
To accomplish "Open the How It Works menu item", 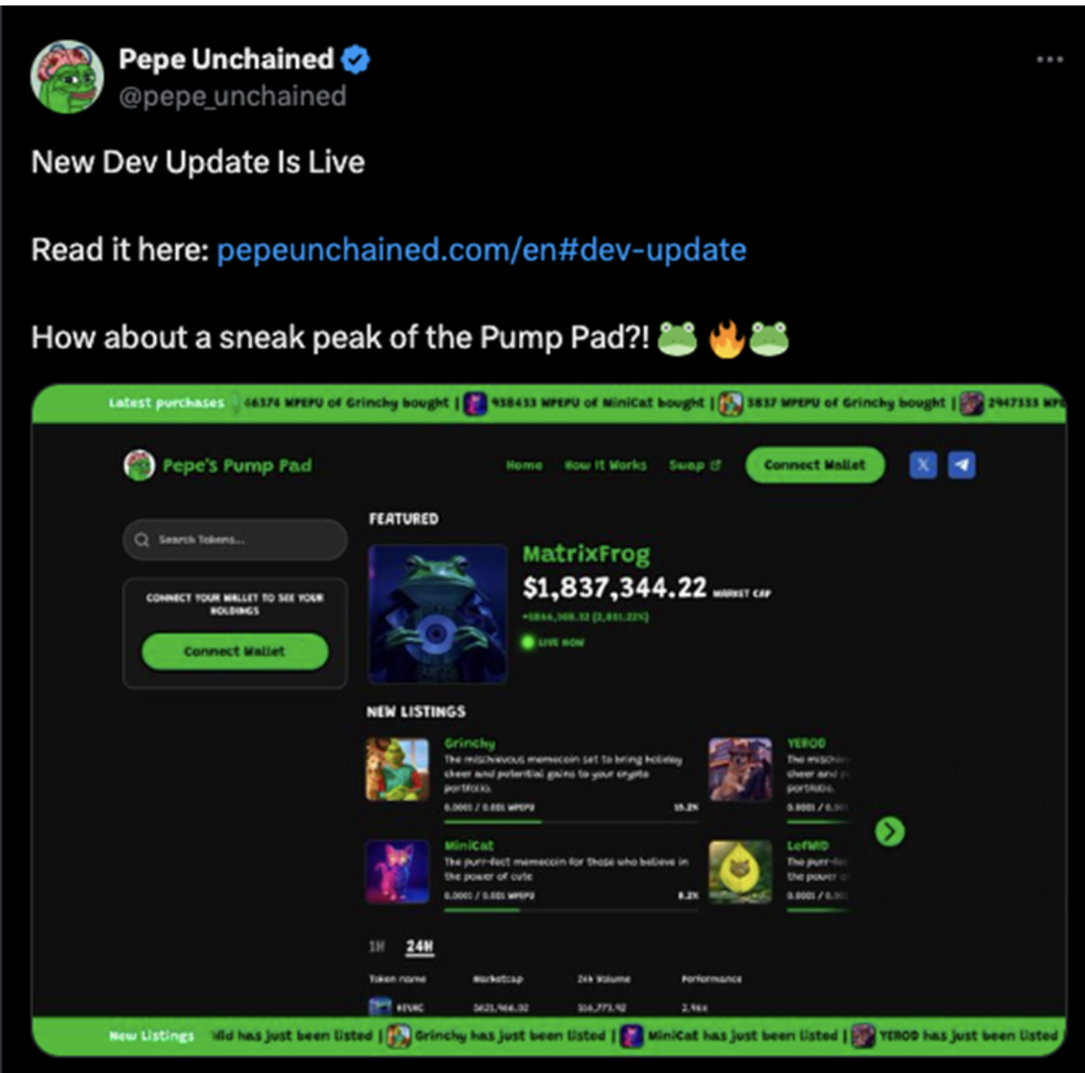I will coord(605,466).
